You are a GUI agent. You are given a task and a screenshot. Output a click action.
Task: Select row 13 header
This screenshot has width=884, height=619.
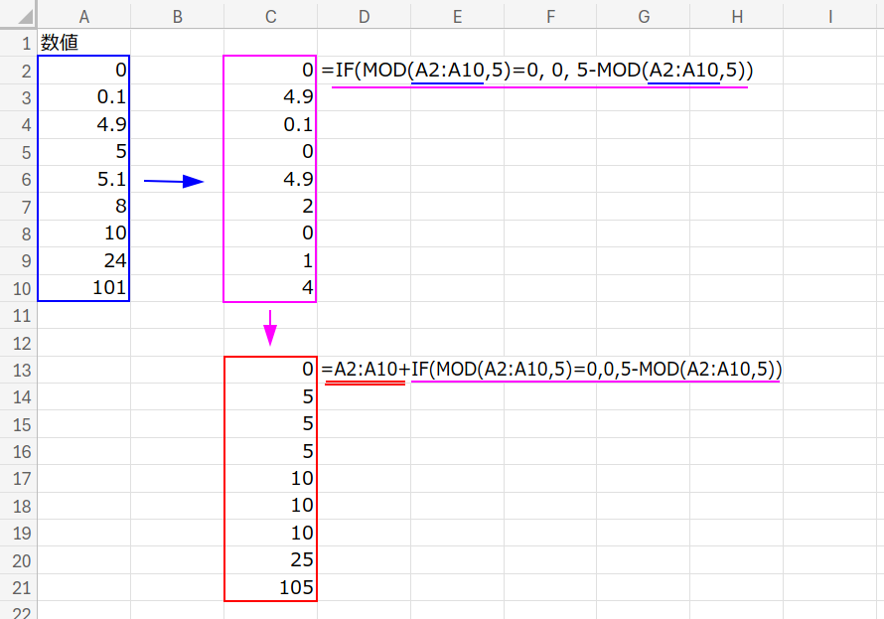tap(18, 371)
